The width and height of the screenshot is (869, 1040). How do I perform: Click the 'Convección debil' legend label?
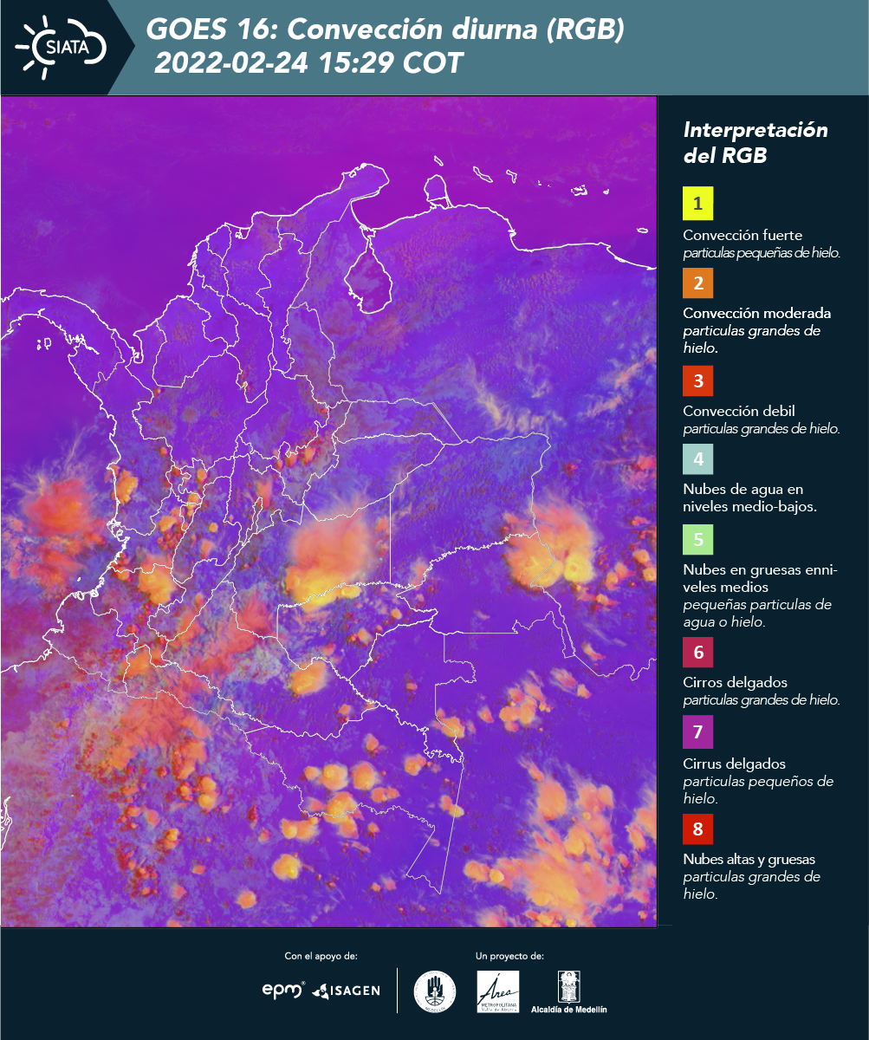click(739, 411)
